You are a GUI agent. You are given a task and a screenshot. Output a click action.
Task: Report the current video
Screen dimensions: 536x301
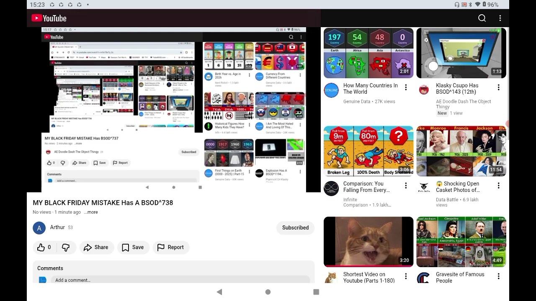171,247
